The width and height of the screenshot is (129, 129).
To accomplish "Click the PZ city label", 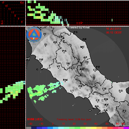I will [124, 111].
